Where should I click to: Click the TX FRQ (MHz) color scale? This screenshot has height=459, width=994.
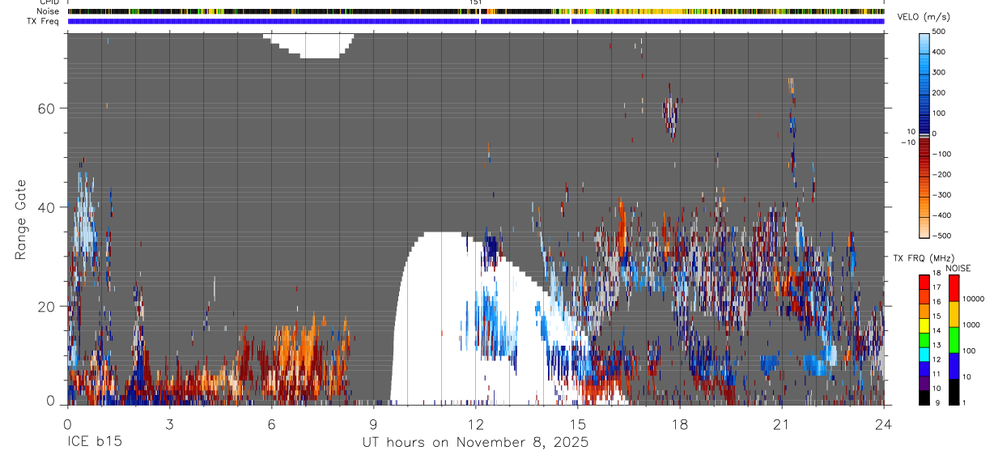pyautogui.click(x=924, y=340)
